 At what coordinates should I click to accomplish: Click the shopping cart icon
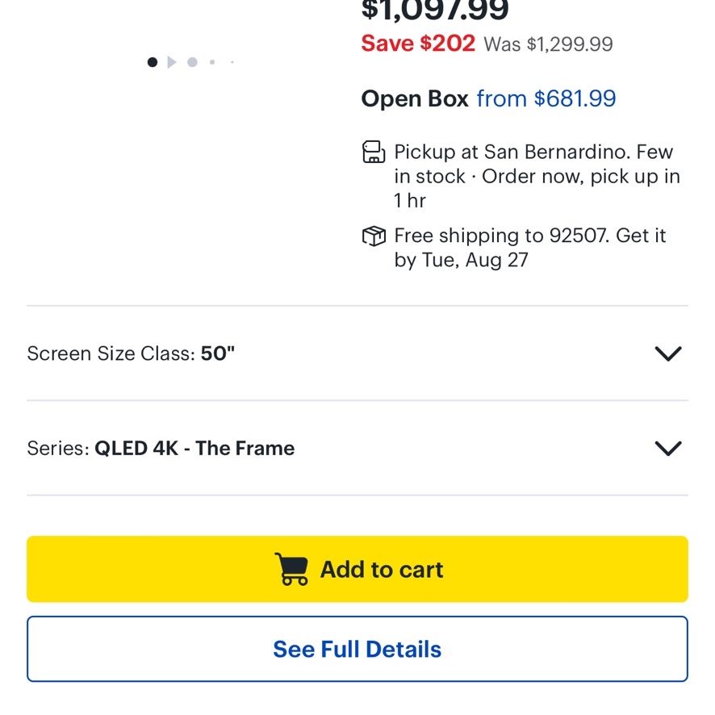[291, 569]
